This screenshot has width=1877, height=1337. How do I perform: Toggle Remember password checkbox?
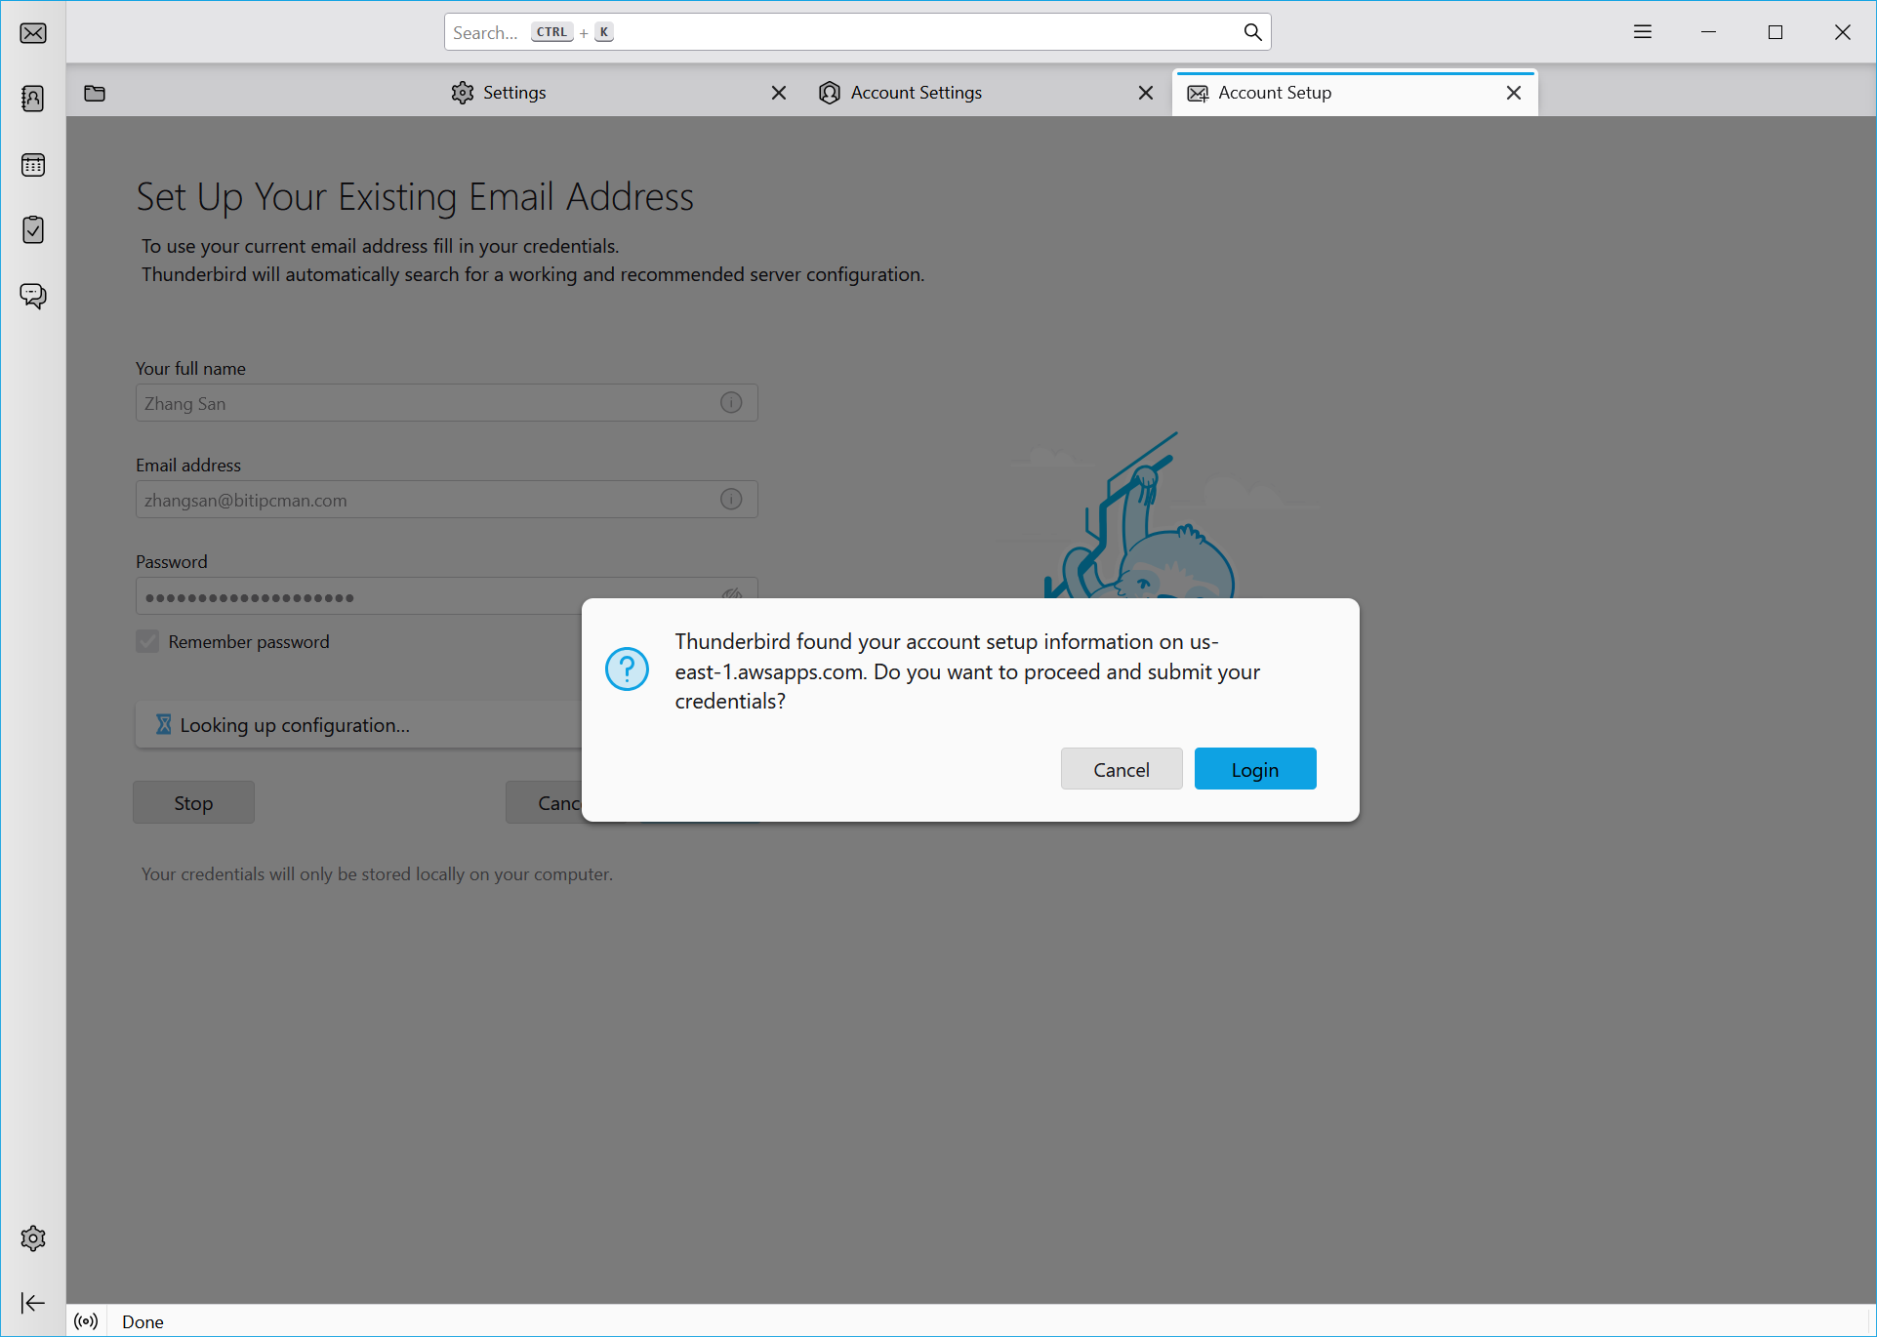point(147,641)
